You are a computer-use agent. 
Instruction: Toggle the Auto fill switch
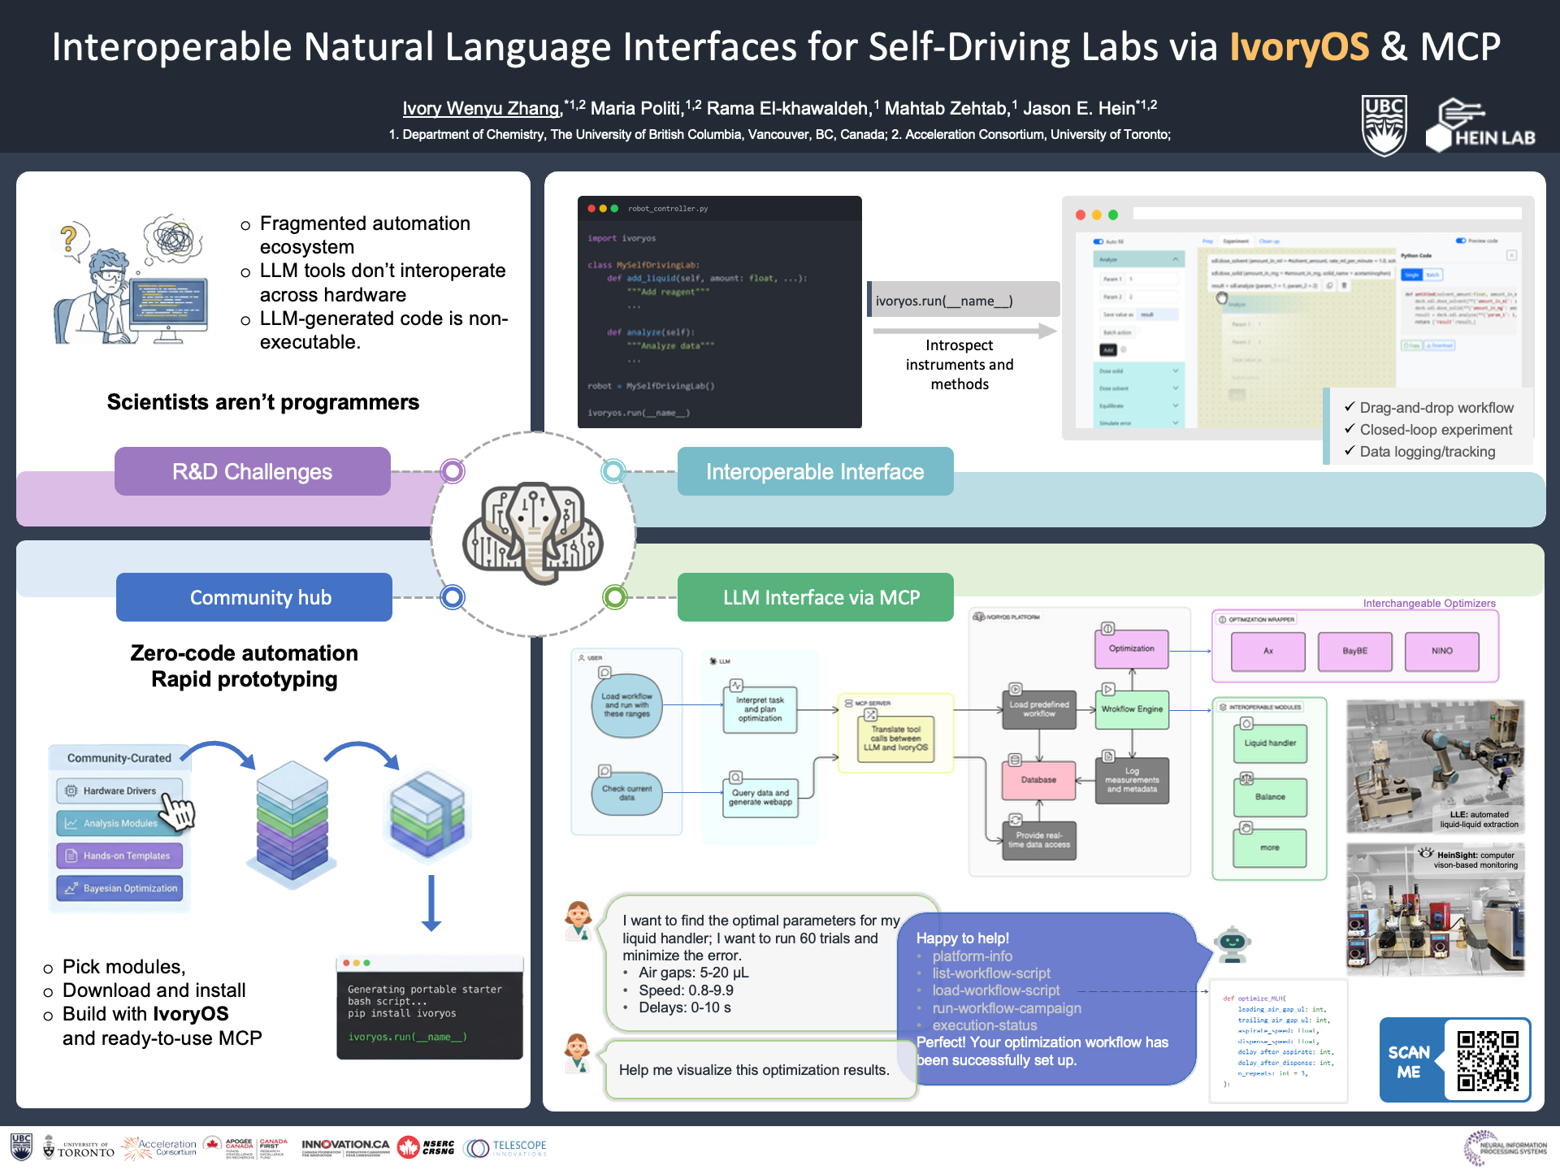click(x=1098, y=241)
